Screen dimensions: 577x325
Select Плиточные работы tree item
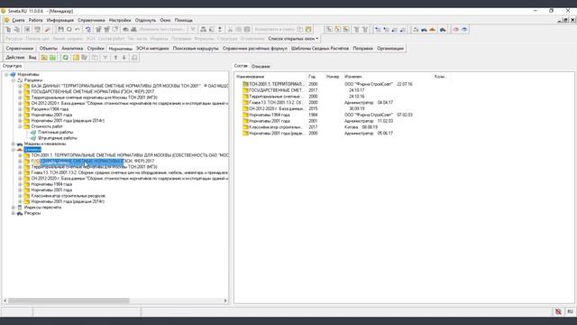click(56, 133)
